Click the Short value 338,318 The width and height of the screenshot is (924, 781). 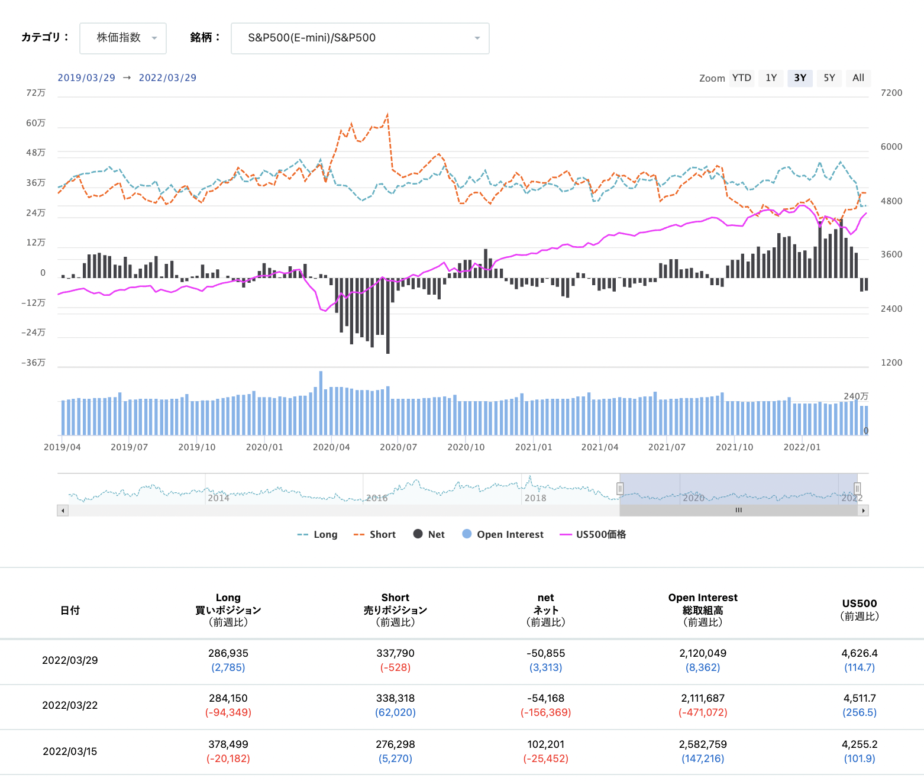(x=395, y=698)
